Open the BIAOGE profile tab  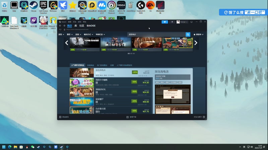tap(91, 26)
